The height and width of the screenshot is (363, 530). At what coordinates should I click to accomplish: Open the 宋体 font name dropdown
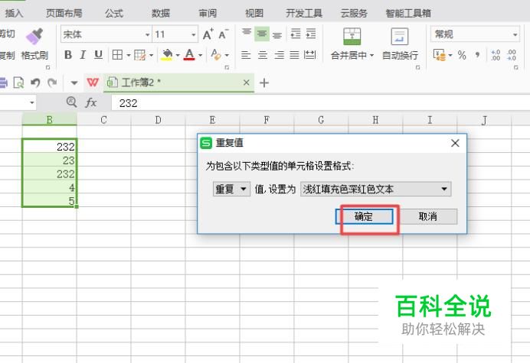(147, 34)
